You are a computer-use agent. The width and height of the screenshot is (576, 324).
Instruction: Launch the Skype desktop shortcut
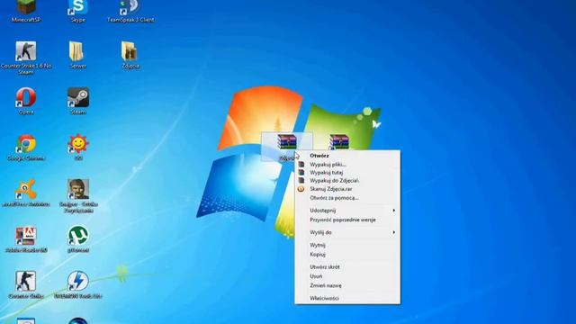(x=78, y=10)
